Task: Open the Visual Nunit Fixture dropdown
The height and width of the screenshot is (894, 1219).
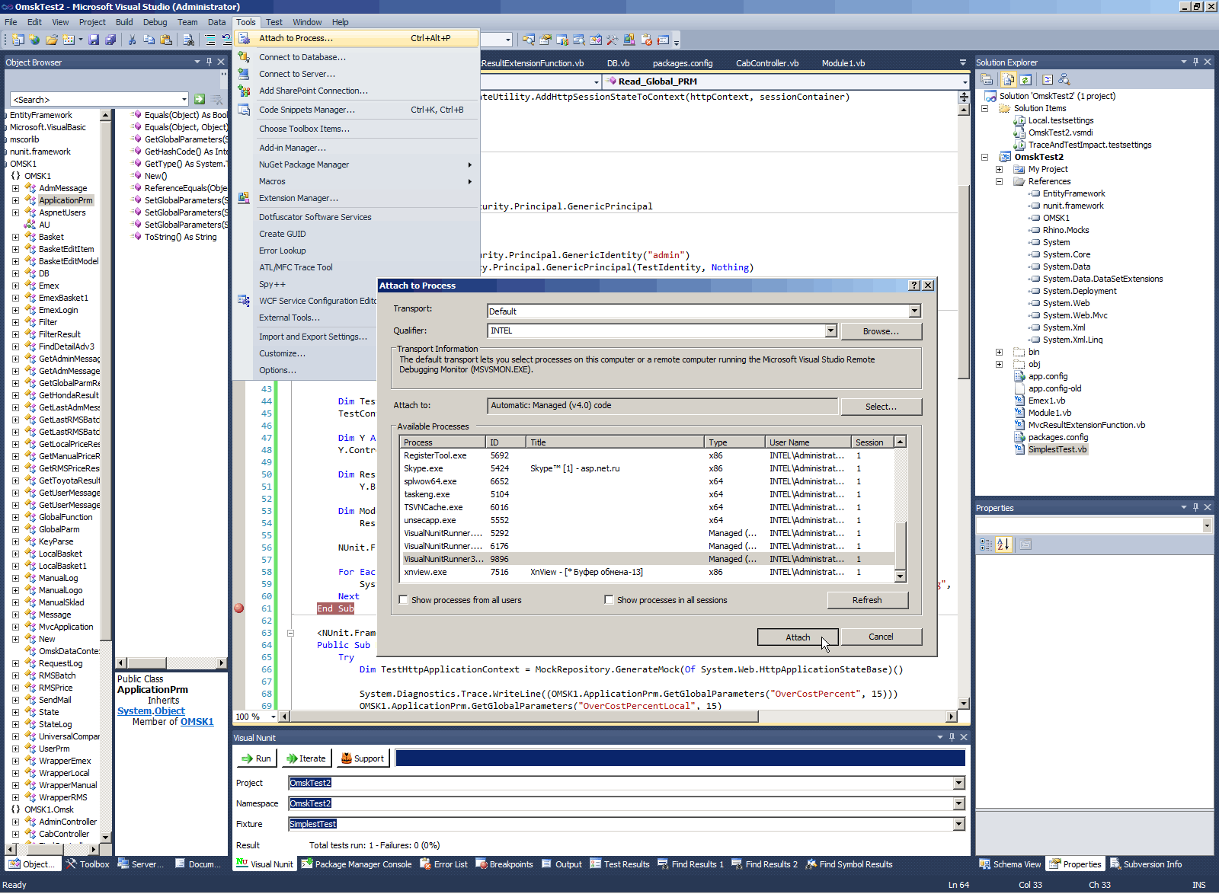Action: click(958, 824)
